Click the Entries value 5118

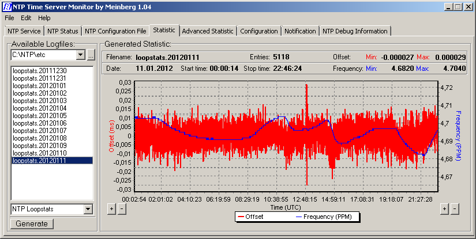281,57
